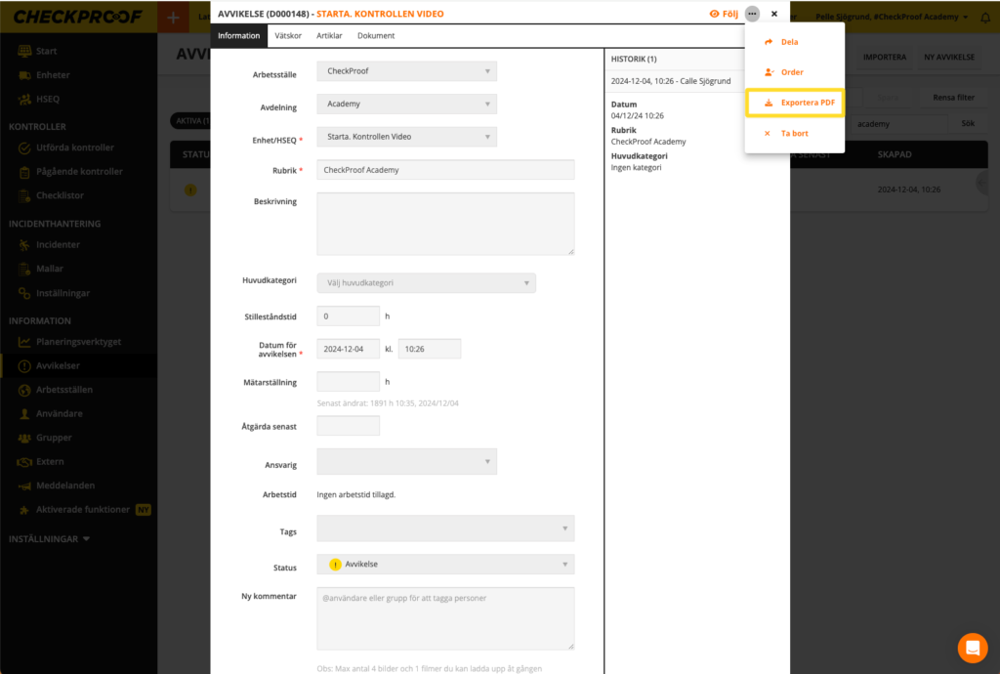1000x674 pixels.
Task: Click the Enheter sidebar icon
Action: point(24,75)
